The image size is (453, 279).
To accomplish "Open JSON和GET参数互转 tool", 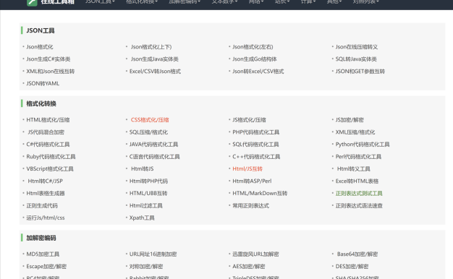I will coord(360,72).
